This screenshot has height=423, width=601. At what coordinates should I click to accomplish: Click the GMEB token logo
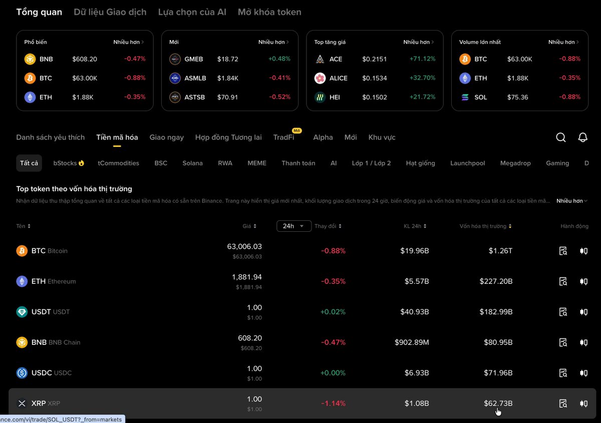(x=175, y=59)
